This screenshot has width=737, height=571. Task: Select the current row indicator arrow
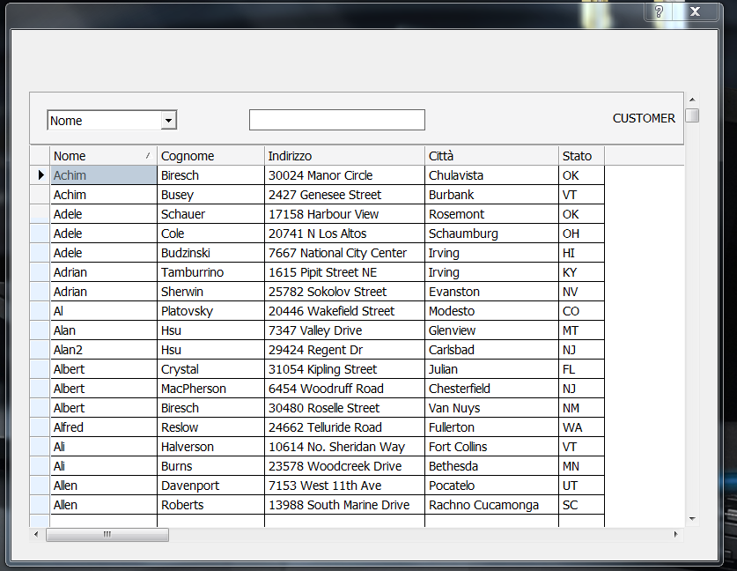(x=41, y=175)
